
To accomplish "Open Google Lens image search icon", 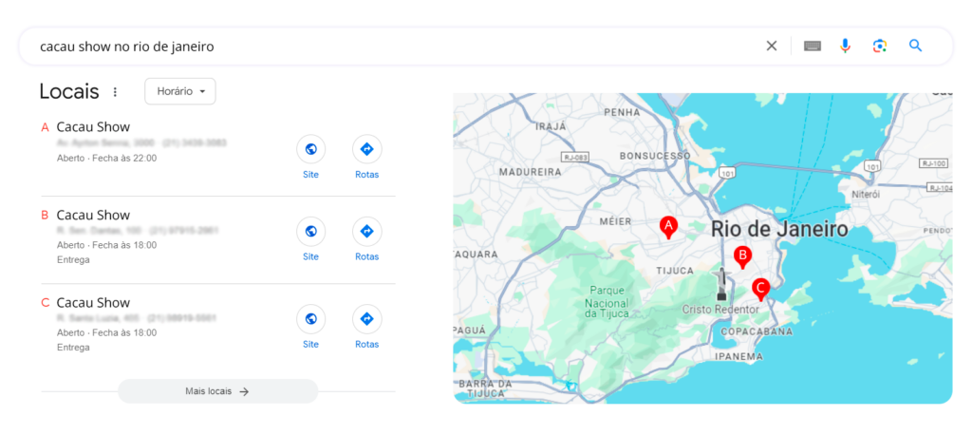I will 880,46.
